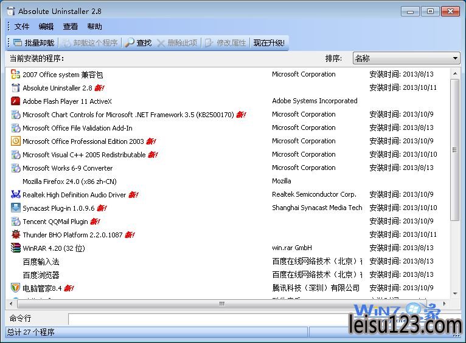This screenshot has width=466, height=343.
Task: Select the 百度输入法 entry
Action: pyautogui.click(x=41, y=262)
